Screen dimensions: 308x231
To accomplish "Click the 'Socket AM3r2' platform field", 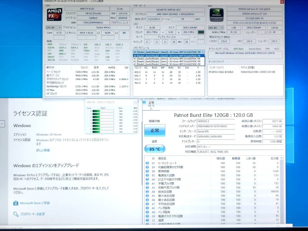I will [x=103, y=27].
